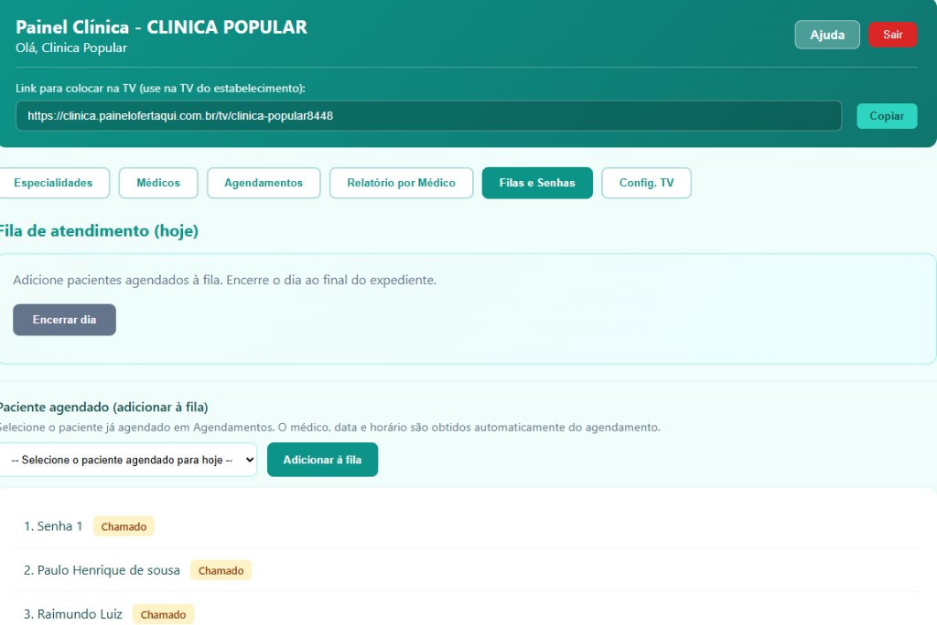Focus the TV link URL field

coord(428,116)
